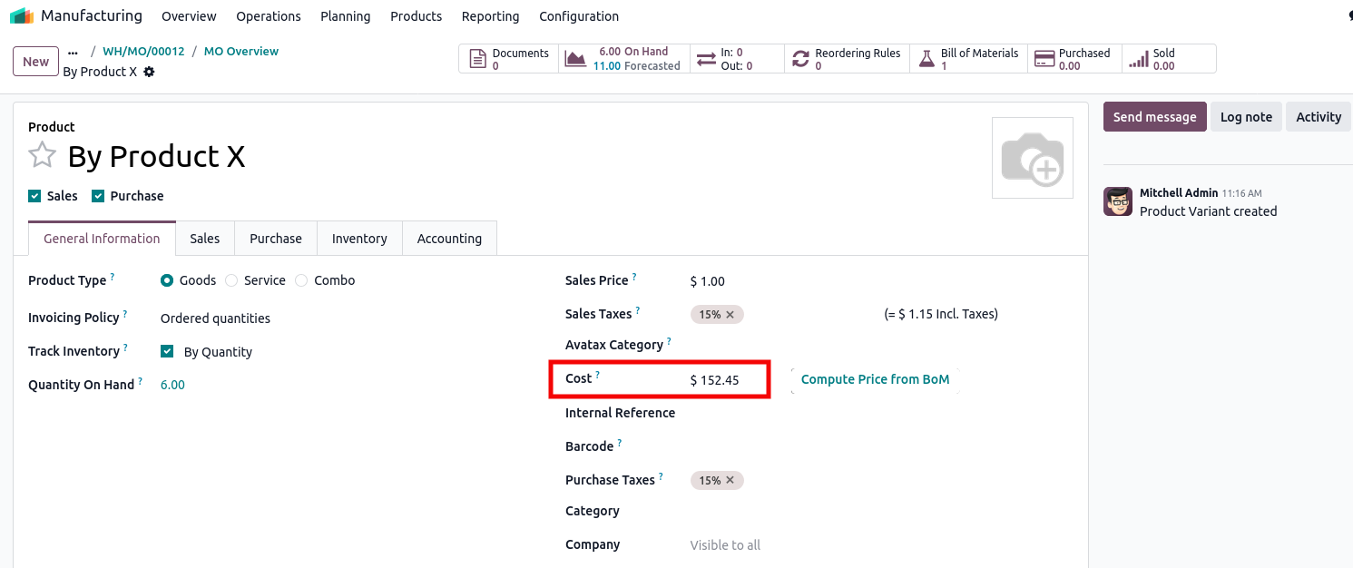This screenshot has width=1353, height=568.
Task: Expand the breadcrumb ellipsis menu
Action: tap(74, 52)
